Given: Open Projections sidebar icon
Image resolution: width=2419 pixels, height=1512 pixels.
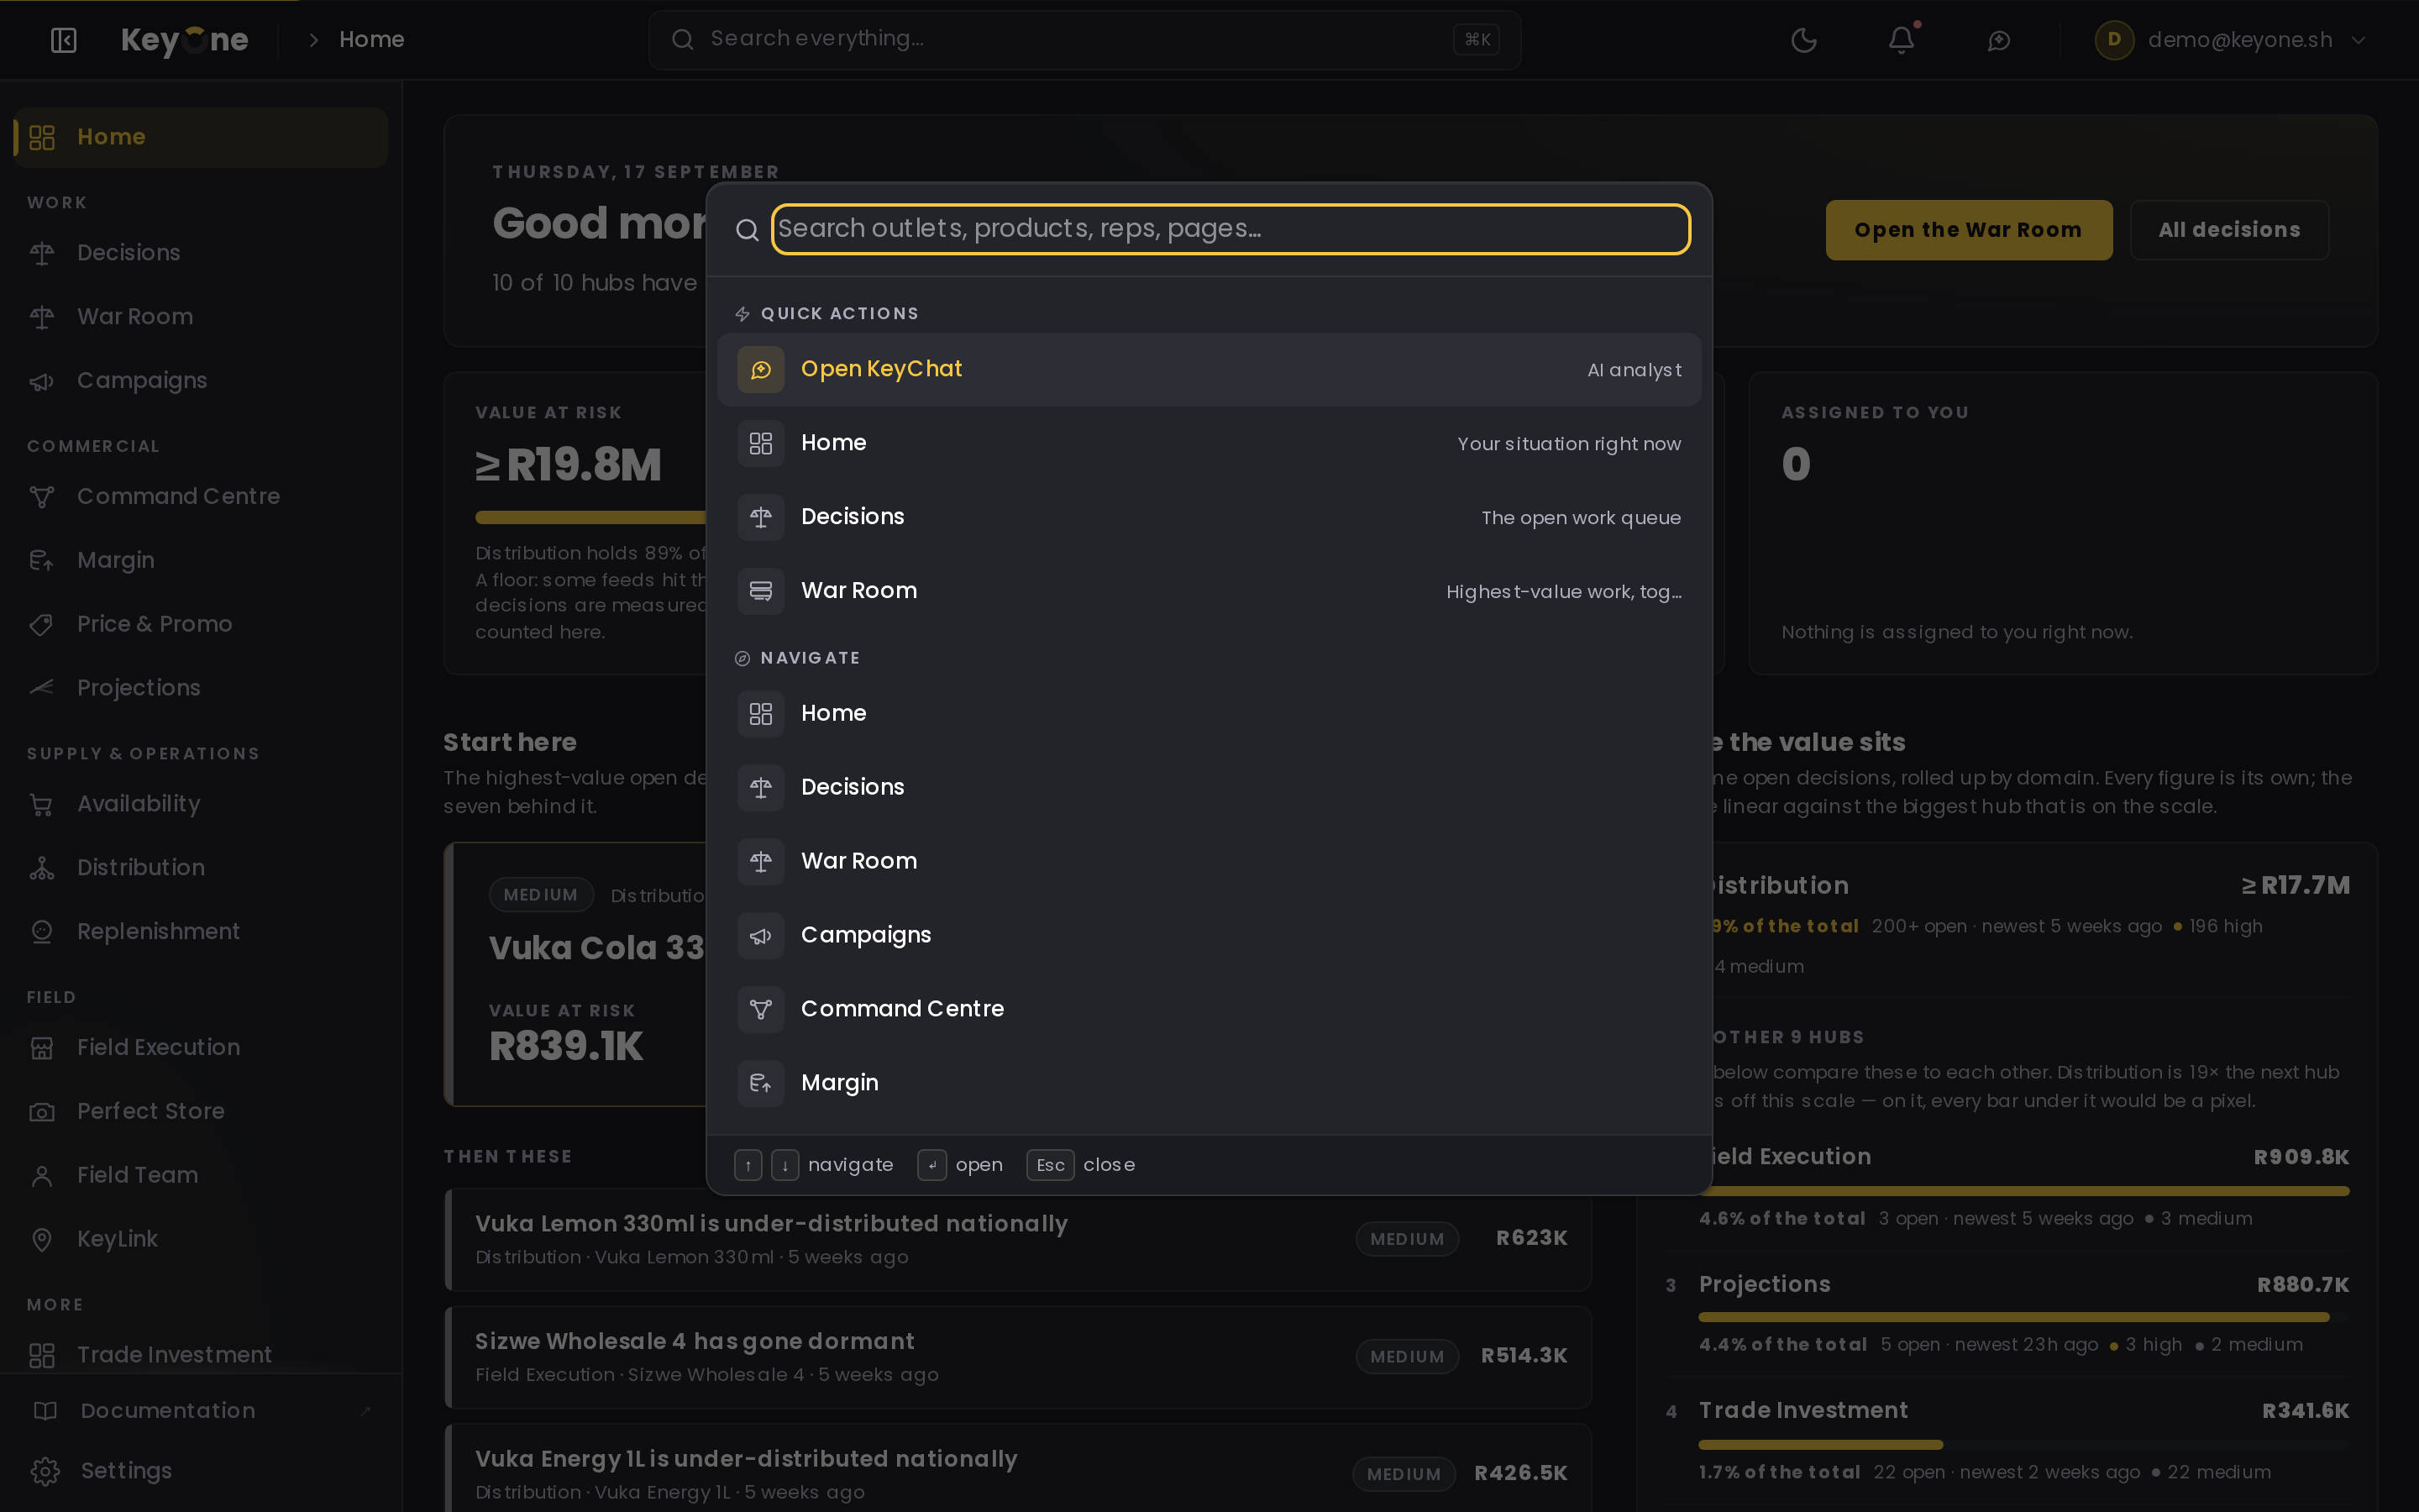Looking at the screenshot, I should (41, 688).
